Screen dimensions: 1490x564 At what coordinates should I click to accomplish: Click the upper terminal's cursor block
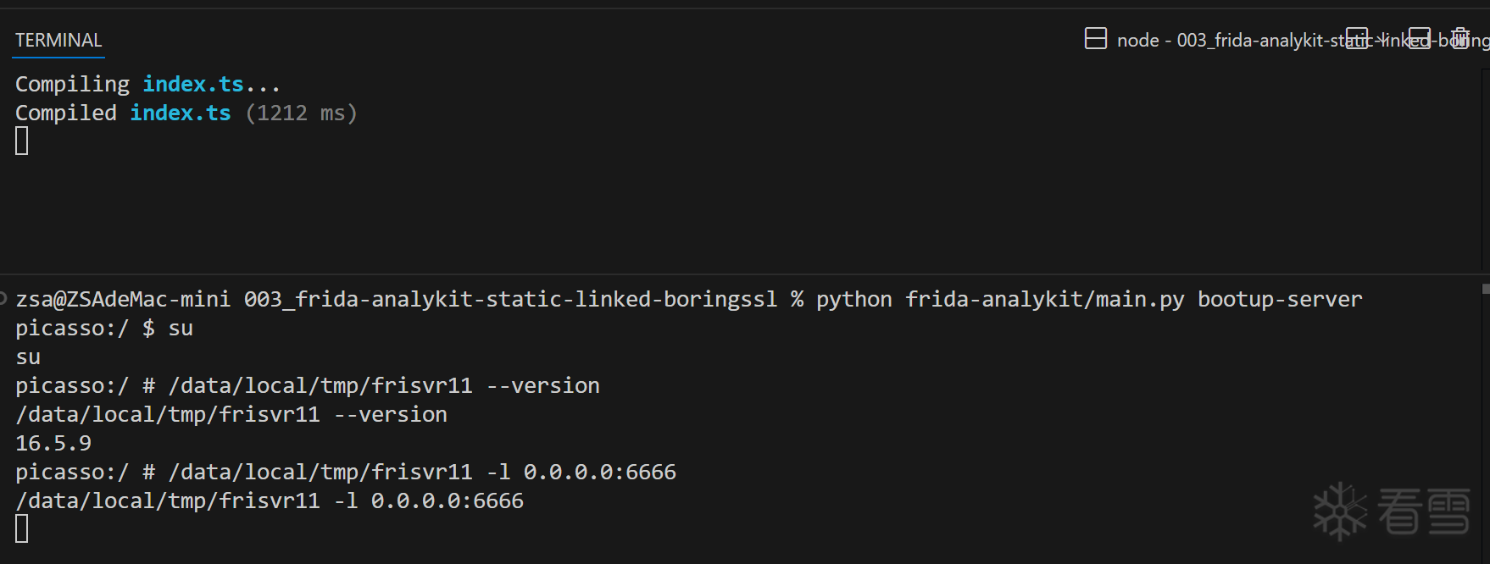pyautogui.click(x=22, y=141)
